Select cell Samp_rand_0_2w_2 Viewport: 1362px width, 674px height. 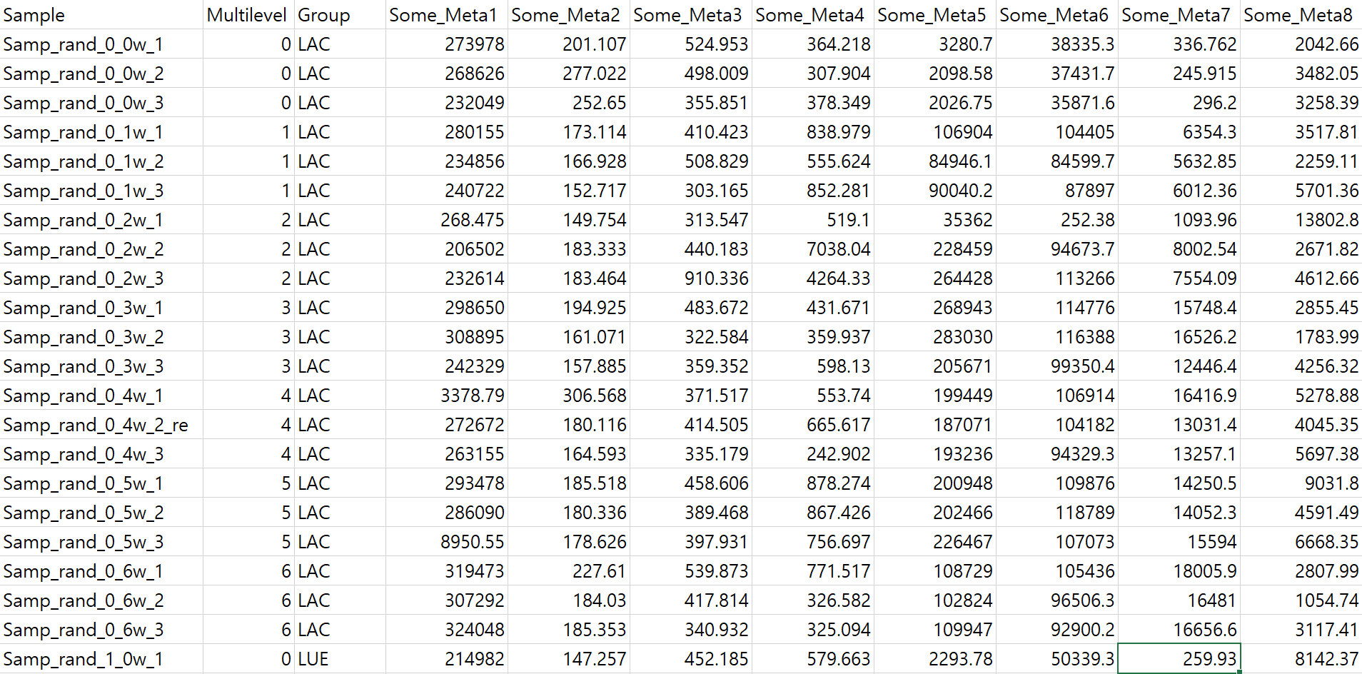pyautogui.click(x=101, y=249)
